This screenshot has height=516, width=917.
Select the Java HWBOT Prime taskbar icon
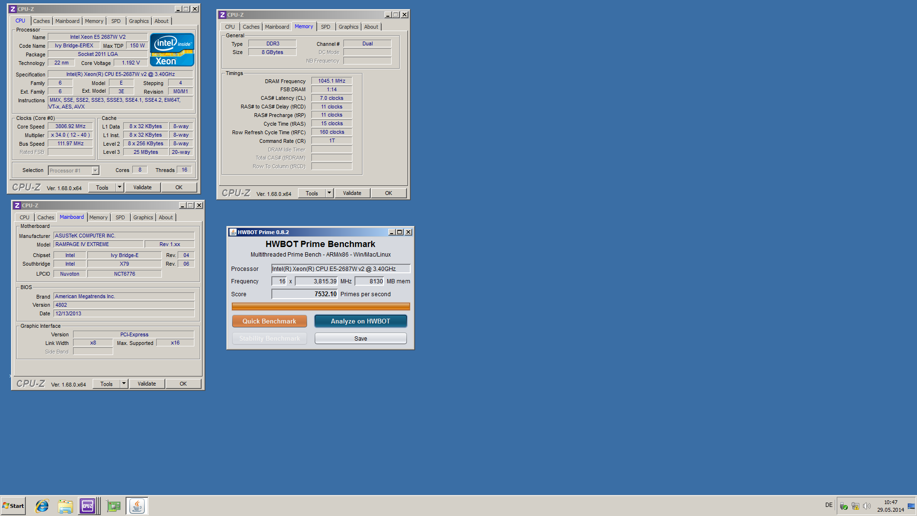[x=137, y=506]
